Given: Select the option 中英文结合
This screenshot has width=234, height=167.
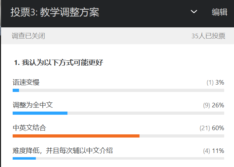Looking at the screenshot, I should 29,127.
